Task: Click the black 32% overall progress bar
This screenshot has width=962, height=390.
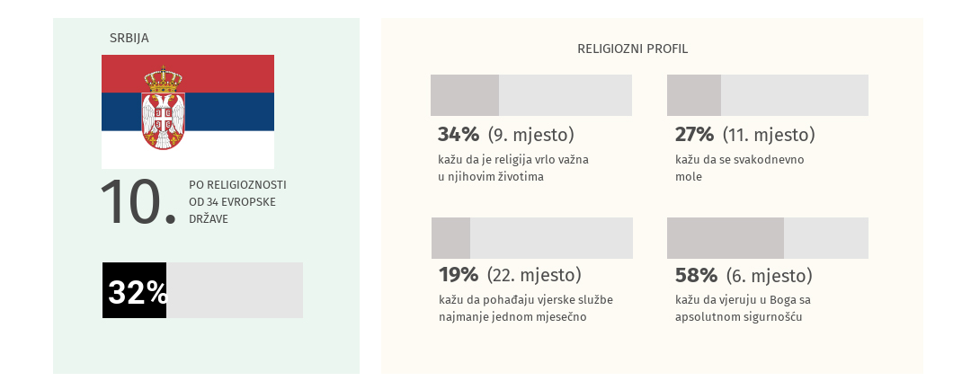Action: 135,290
